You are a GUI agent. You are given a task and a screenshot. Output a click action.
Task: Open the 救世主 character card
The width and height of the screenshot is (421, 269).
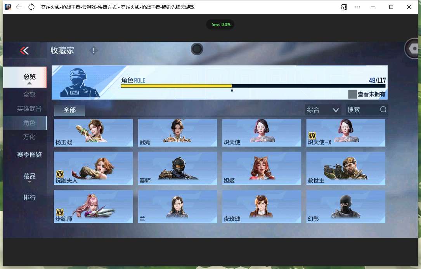click(x=346, y=168)
